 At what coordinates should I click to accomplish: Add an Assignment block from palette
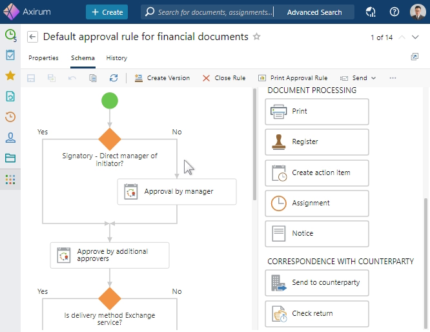[317, 203]
